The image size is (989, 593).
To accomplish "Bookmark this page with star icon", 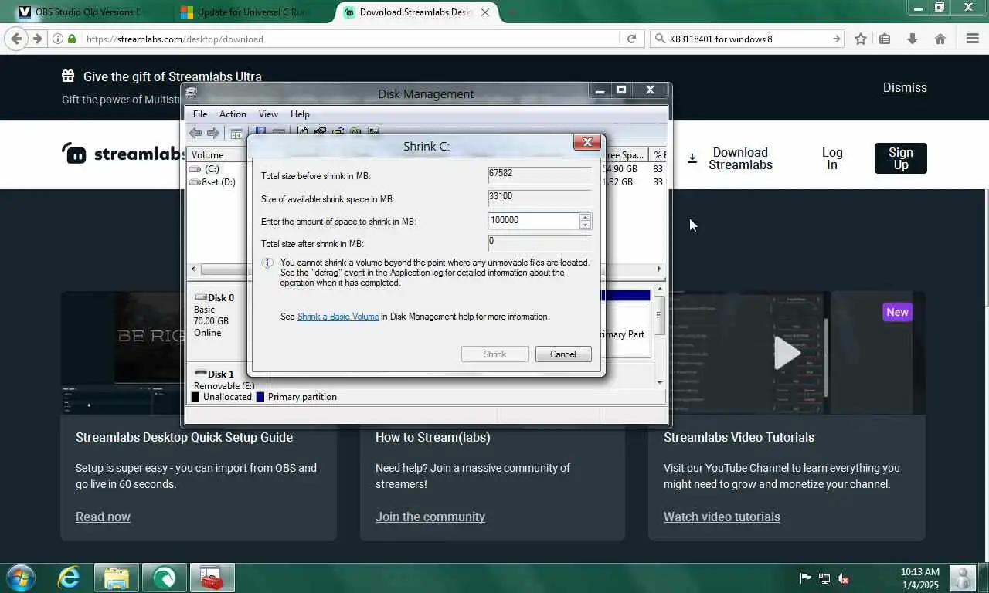I will [861, 39].
